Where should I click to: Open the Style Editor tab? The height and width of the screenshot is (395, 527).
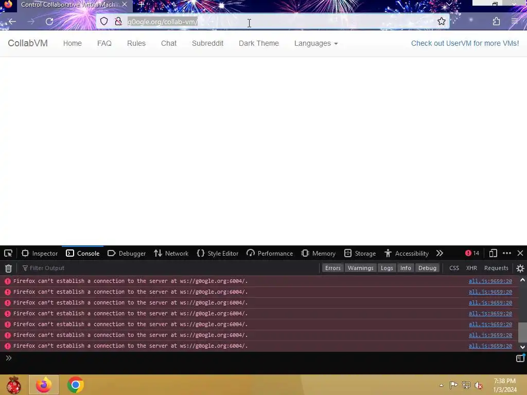218,253
